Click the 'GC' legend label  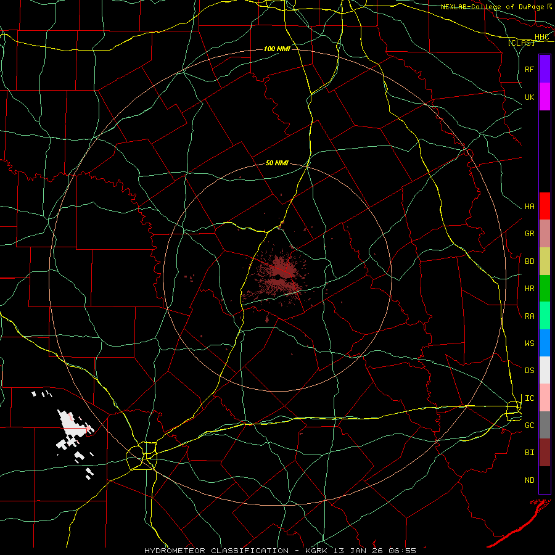[x=529, y=425]
